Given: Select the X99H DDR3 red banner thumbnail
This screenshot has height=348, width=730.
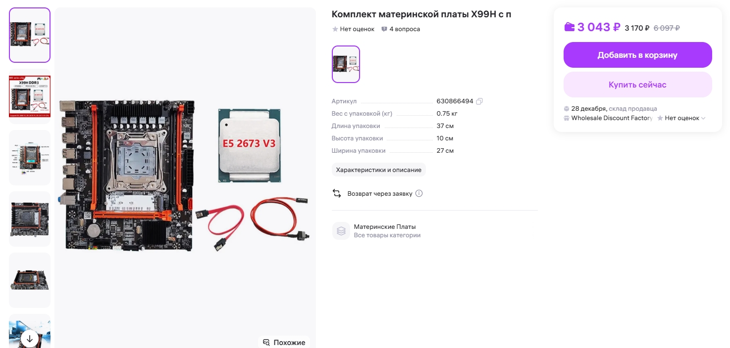Looking at the screenshot, I should click(30, 96).
